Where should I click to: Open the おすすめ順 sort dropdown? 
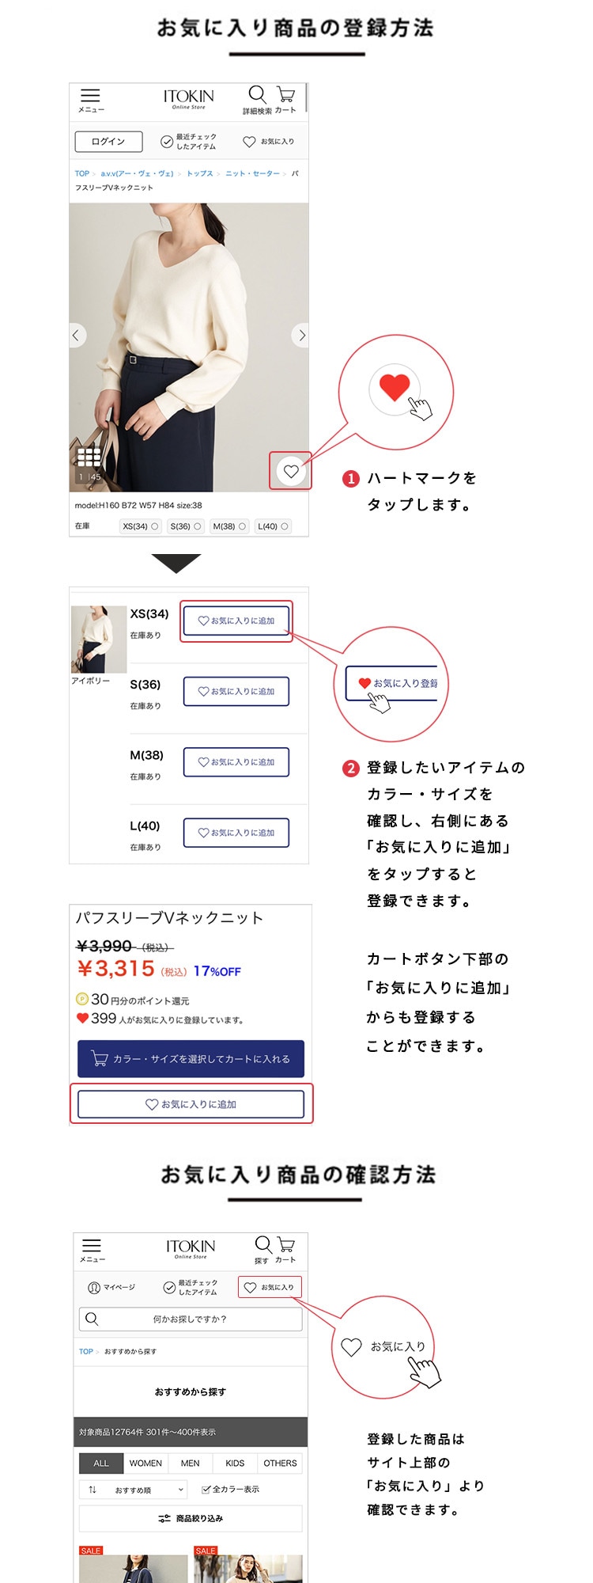134,1490
